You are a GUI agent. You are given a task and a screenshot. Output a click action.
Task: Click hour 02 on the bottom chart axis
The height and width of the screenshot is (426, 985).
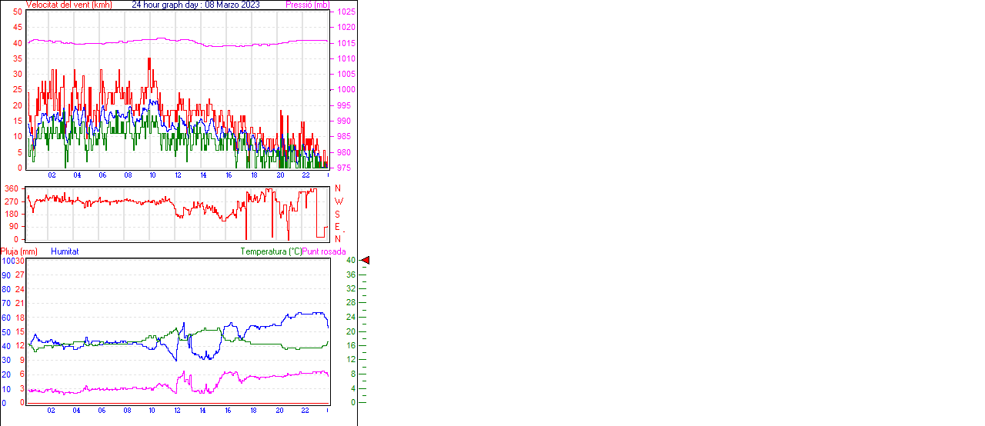[x=51, y=411]
